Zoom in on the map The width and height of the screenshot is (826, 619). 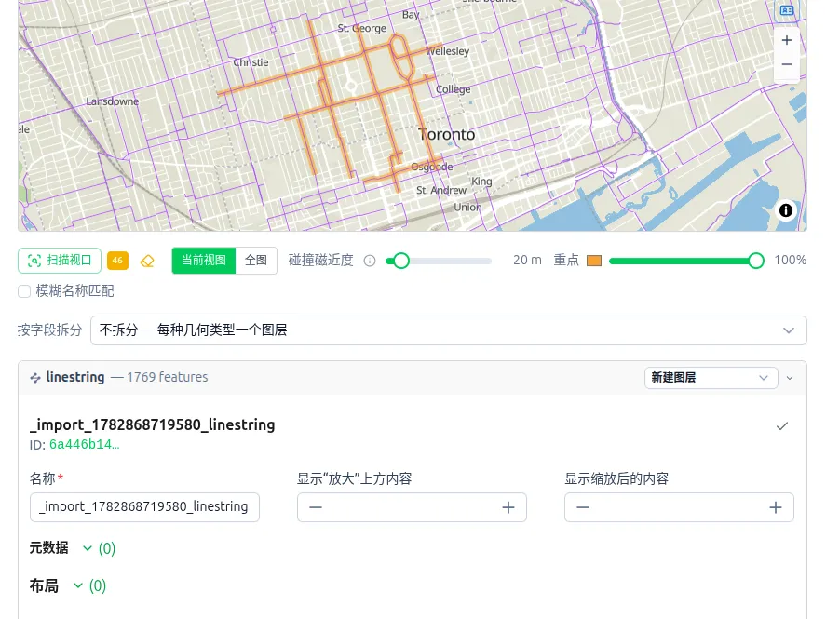(787, 40)
